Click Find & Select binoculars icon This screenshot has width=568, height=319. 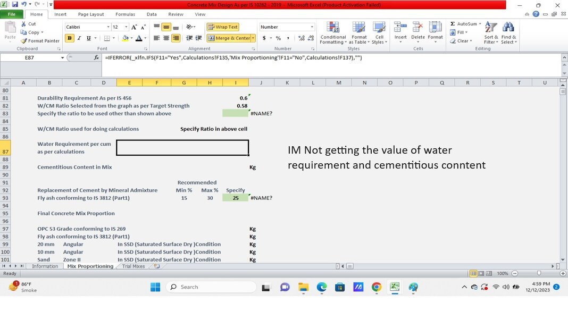tap(508, 28)
